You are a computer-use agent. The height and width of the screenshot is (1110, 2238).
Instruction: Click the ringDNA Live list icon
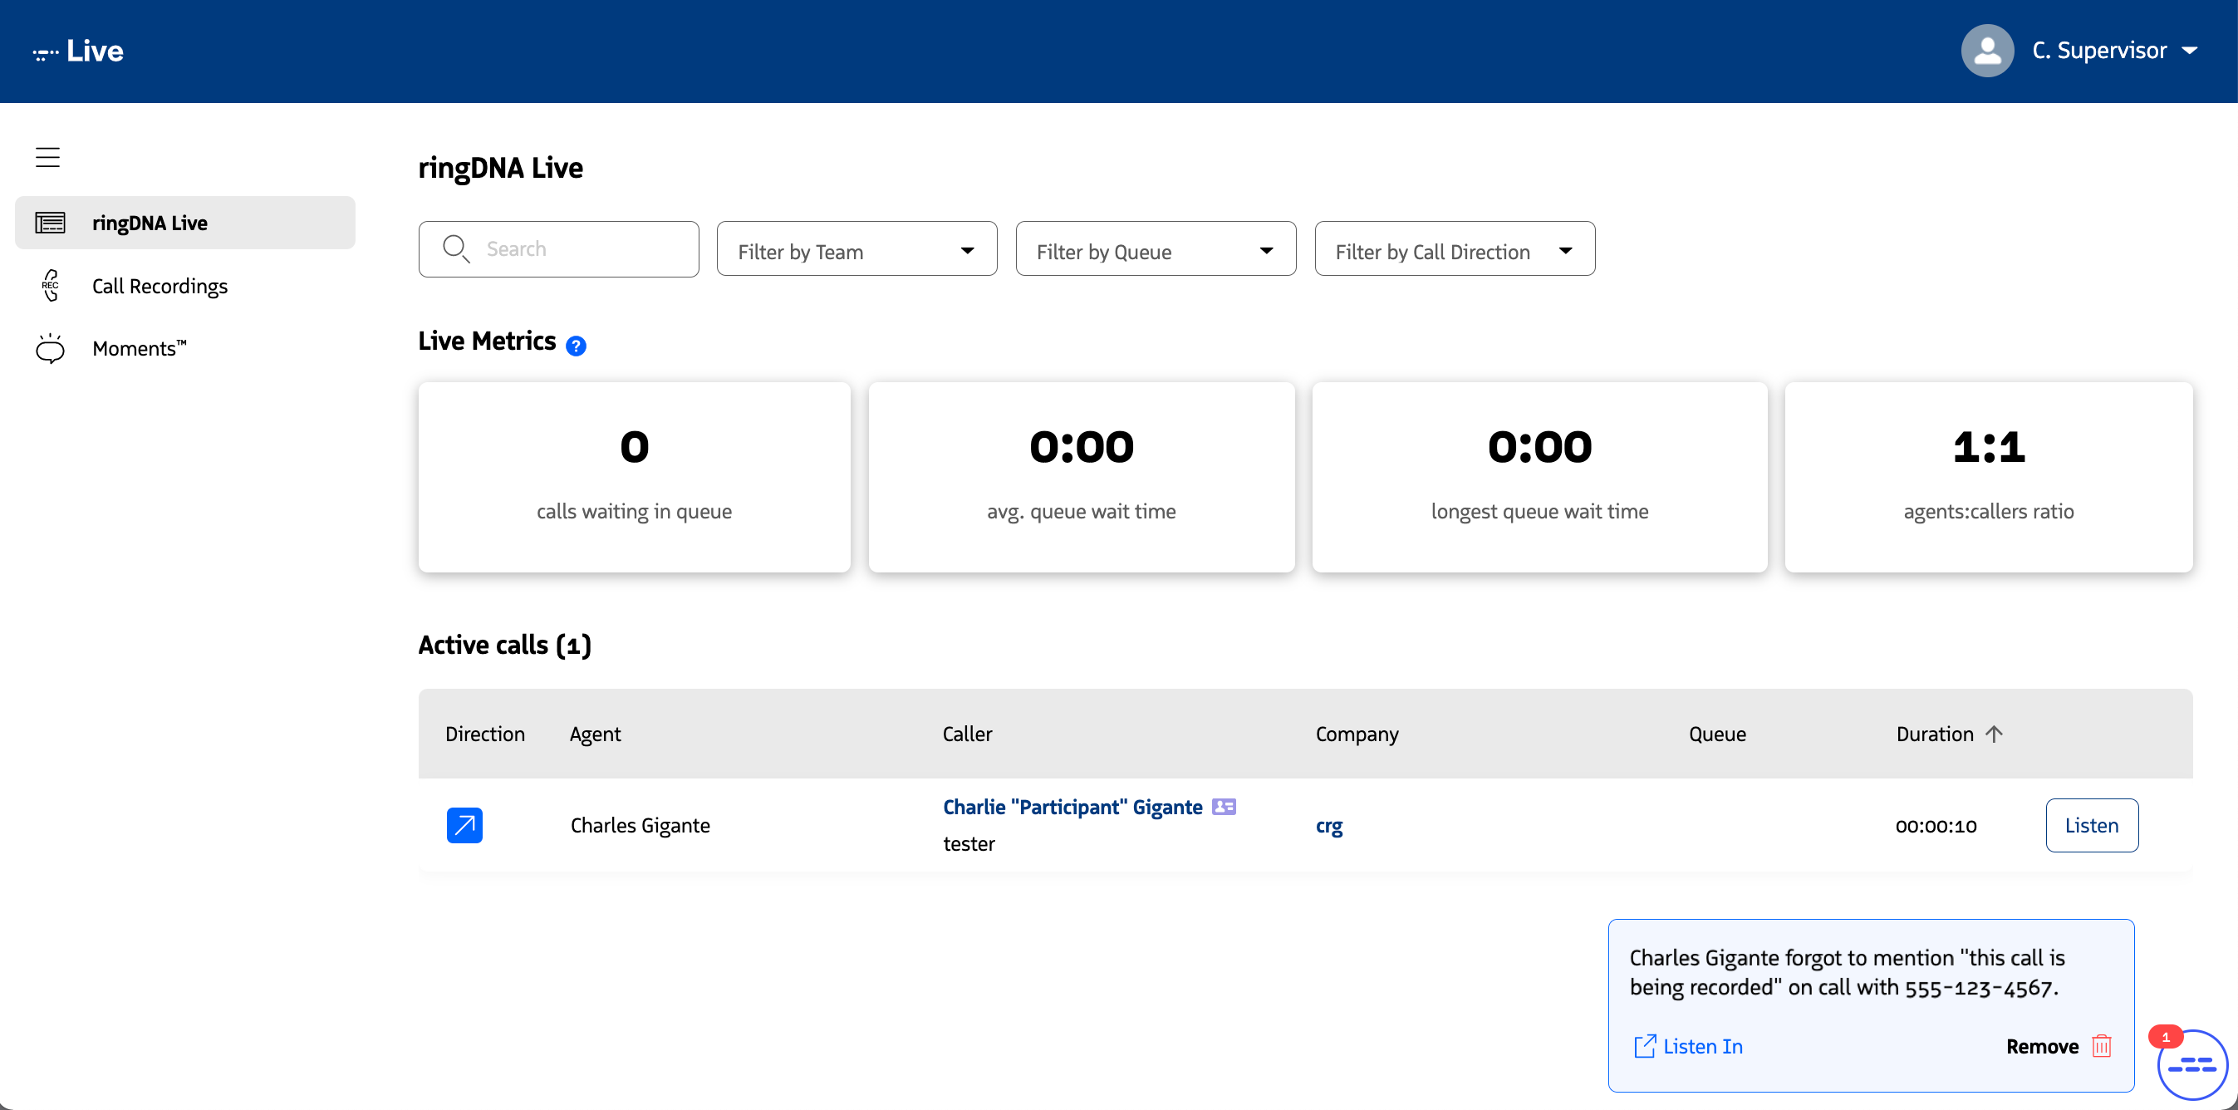click(x=51, y=223)
